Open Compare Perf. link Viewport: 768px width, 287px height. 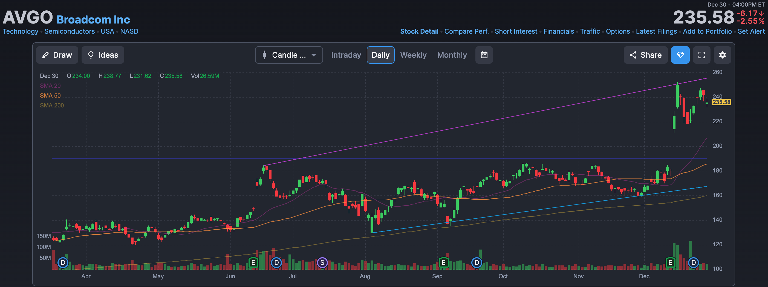(x=466, y=31)
